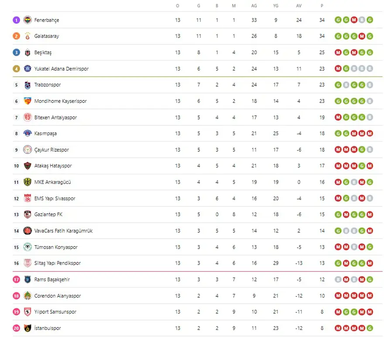Click the pink rank 17 position badge

[16, 280]
